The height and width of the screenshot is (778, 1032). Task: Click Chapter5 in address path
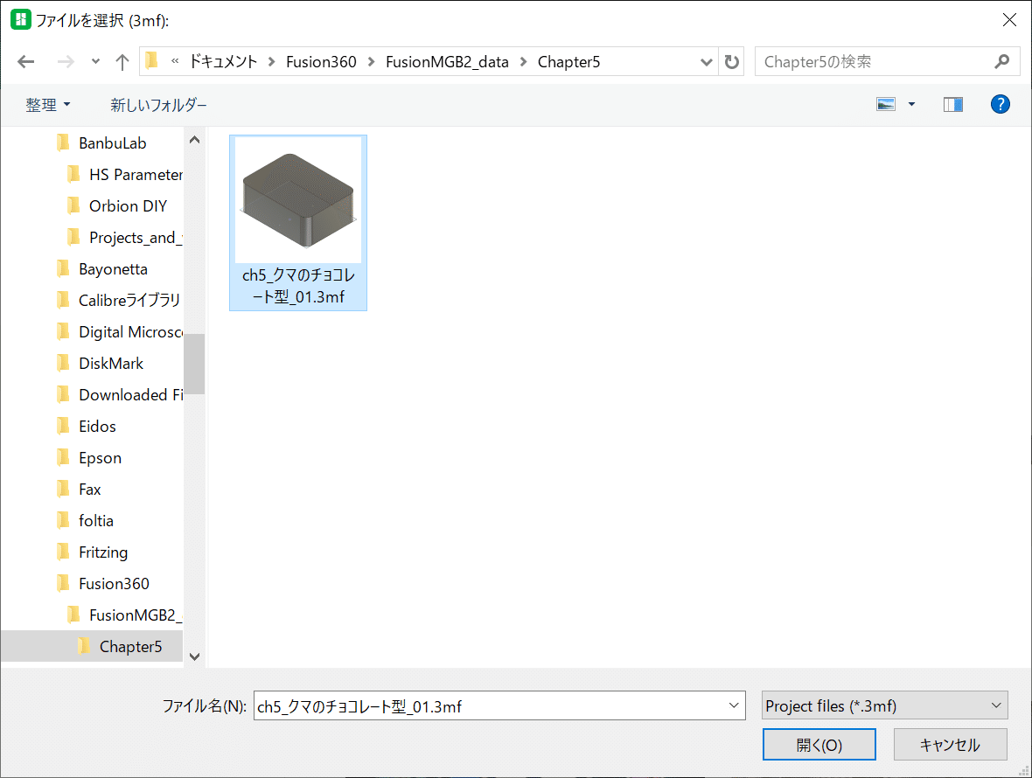tap(568, 62)
